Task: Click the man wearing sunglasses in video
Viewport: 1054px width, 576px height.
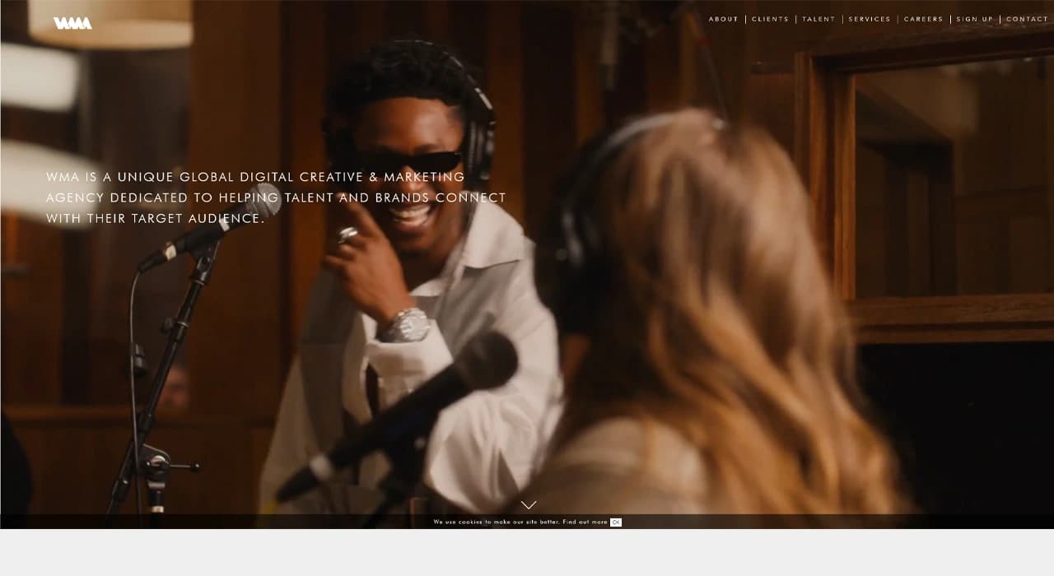Action: 412,272
